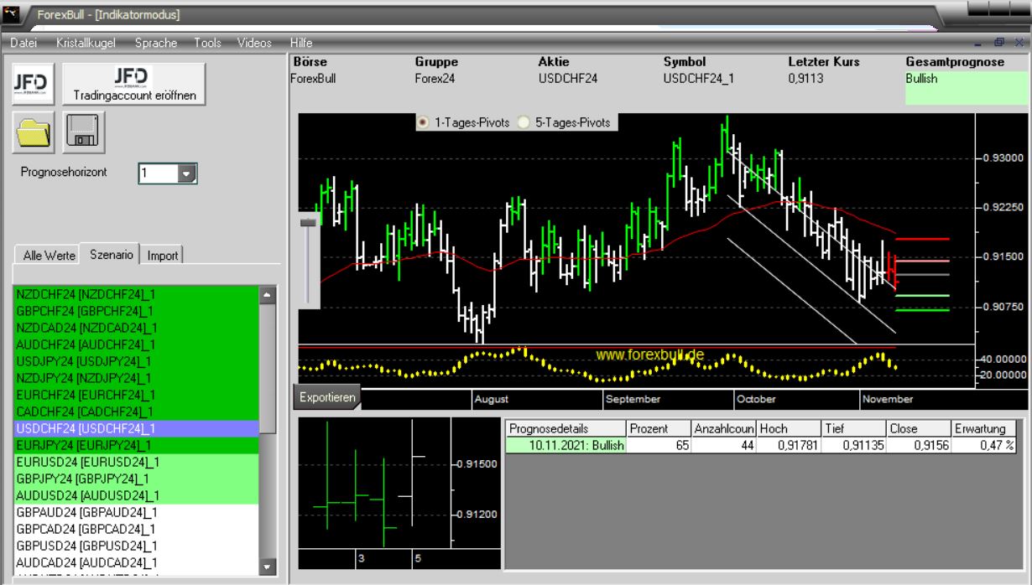This screenshot has width=1032, height=585.
Task: Click the symbol list down-arrow scroll button
Action: [x=268, y=567]
